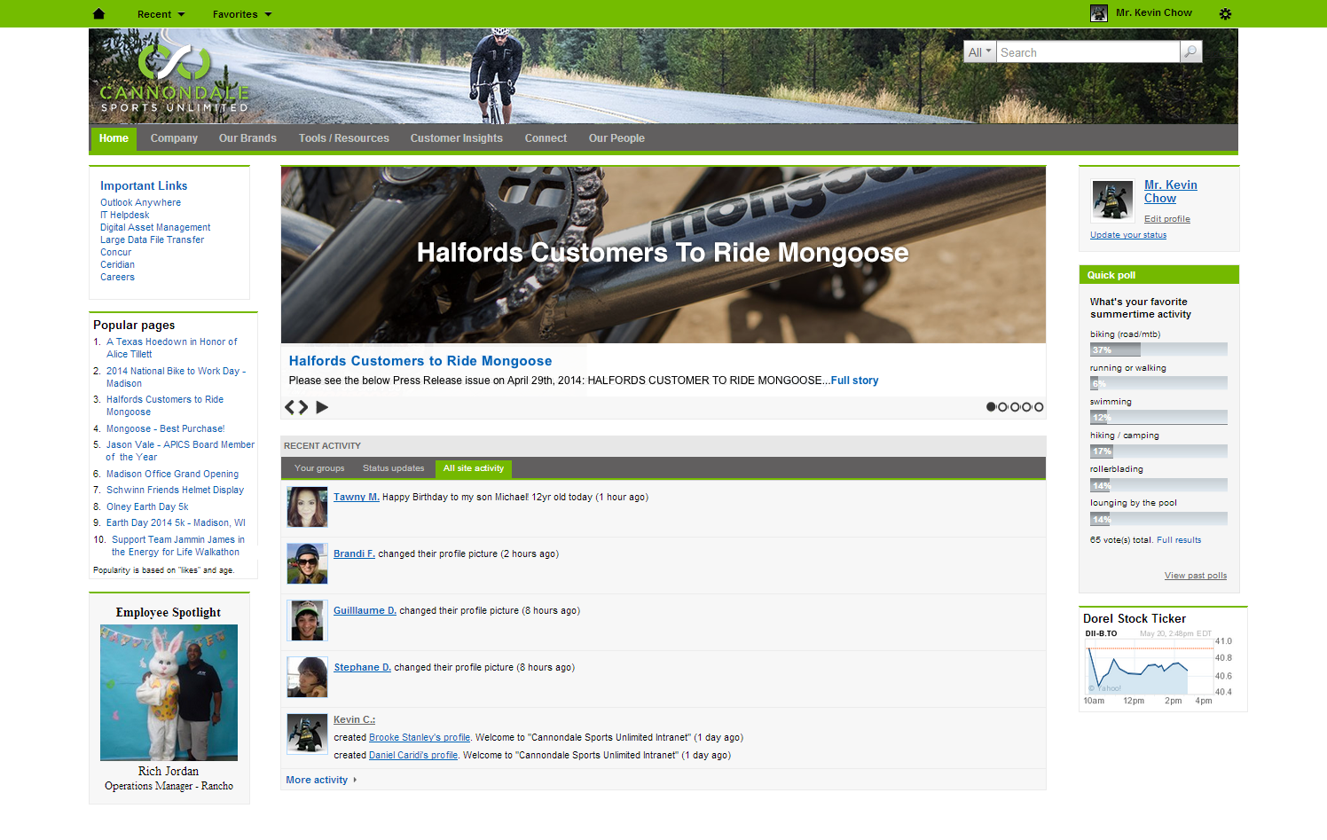Click biking (road/mtb) poll bar
This screenshot has height=840, width=1327.
1158,349
